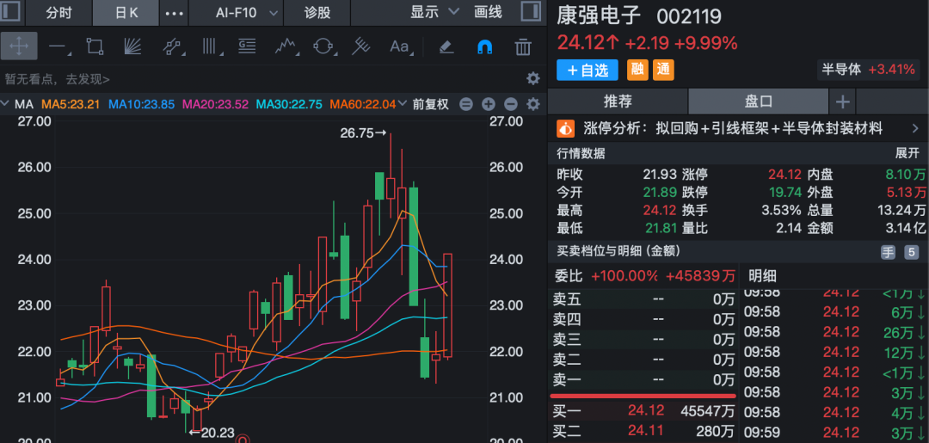Select the move/crosshair cursor tool
The height and width of the screenshot is (443, 929).
point(19,46)
